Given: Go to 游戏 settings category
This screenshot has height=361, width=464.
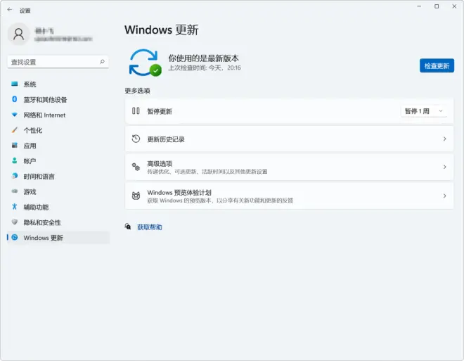Looking at the screenshot, I should pos(58,191).
